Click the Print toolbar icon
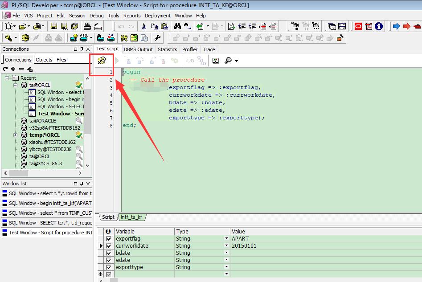Screen dimensions: 422x282 click(86, 26)
